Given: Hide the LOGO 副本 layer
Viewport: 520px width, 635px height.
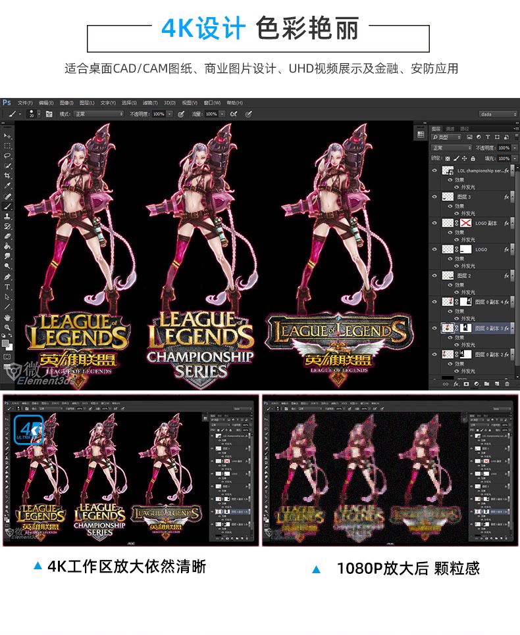Looking at the screenshot, I should tap(434, 223).
